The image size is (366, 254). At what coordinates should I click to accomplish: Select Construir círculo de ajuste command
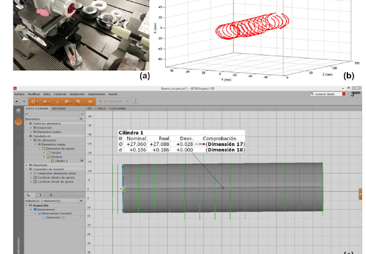coord(55,182)
